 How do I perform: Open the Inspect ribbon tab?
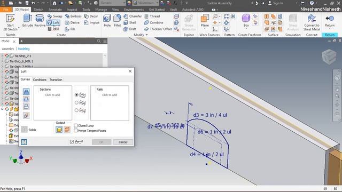(72, 10)
